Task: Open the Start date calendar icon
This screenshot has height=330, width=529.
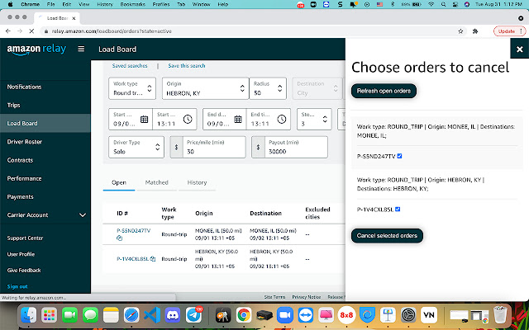Action: pyautogui.click(x=144, y=119)
